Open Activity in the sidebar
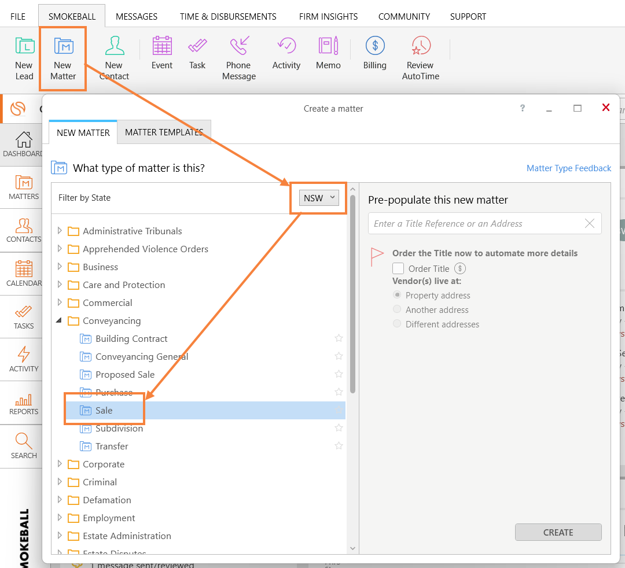 (24, 359)
